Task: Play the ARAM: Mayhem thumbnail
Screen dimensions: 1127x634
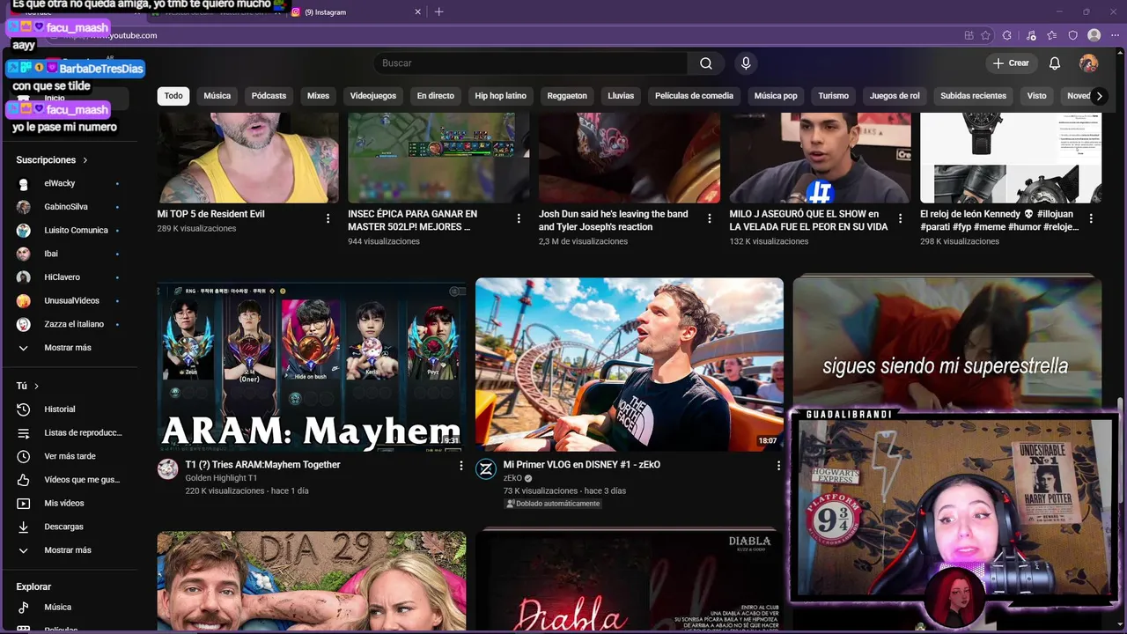Action: click(312, 365)
